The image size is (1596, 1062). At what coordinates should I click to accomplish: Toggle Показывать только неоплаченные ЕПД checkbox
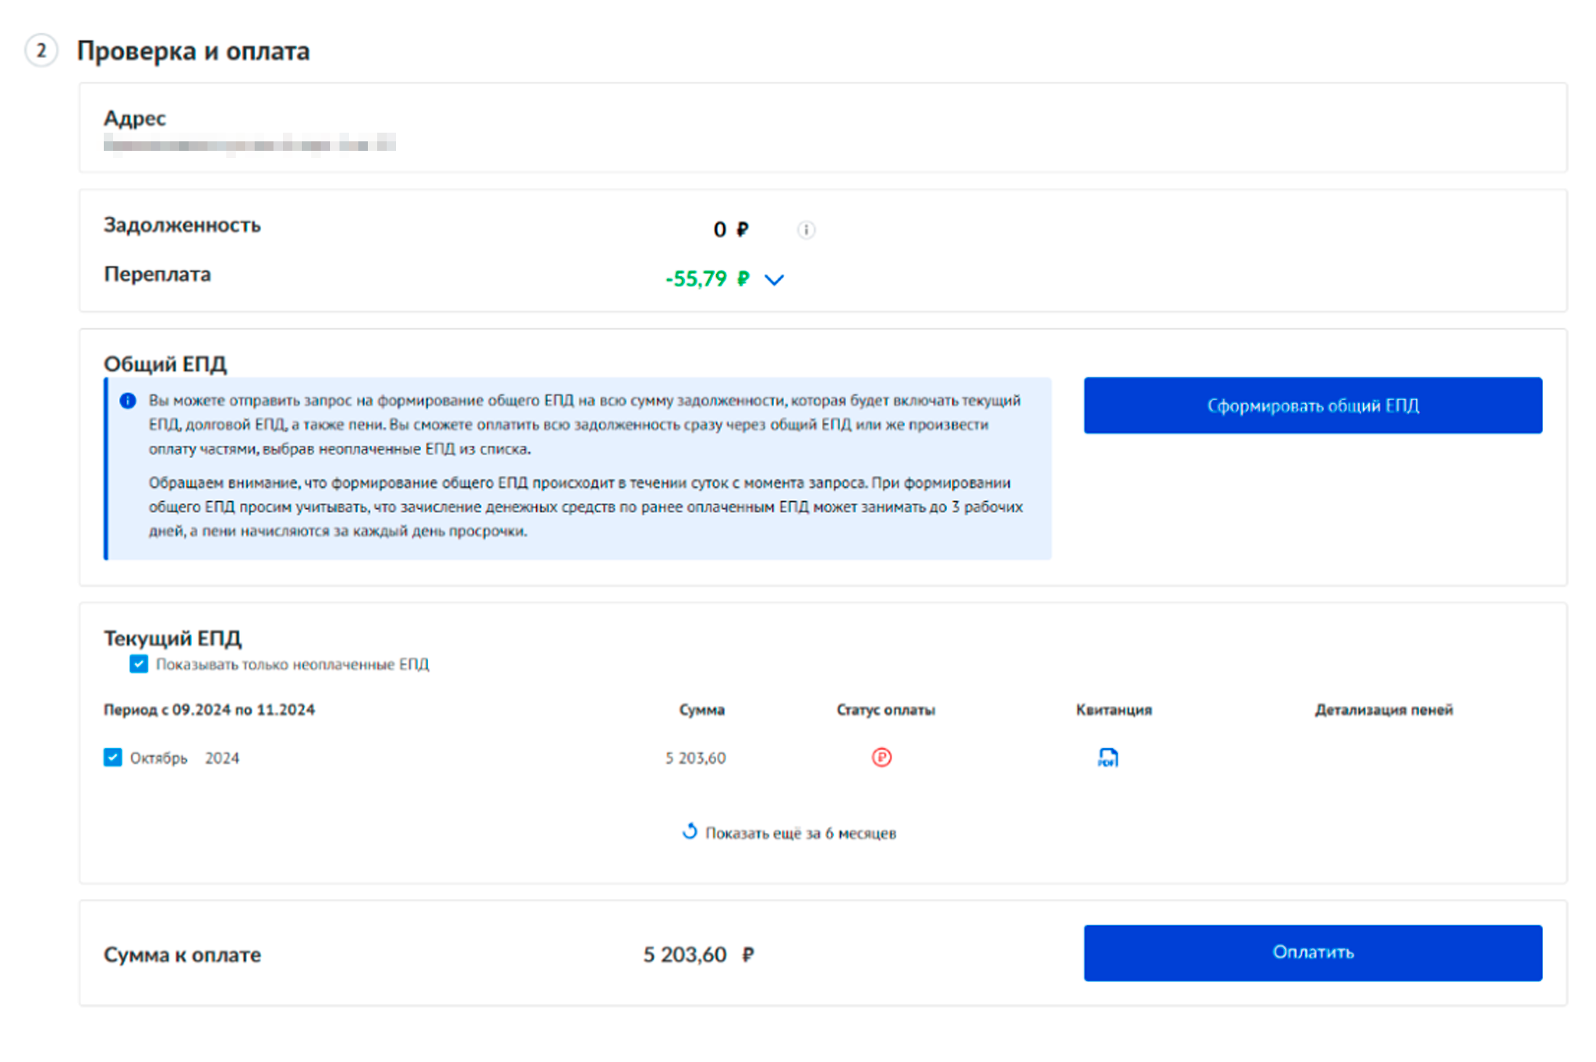pos(139,664)
